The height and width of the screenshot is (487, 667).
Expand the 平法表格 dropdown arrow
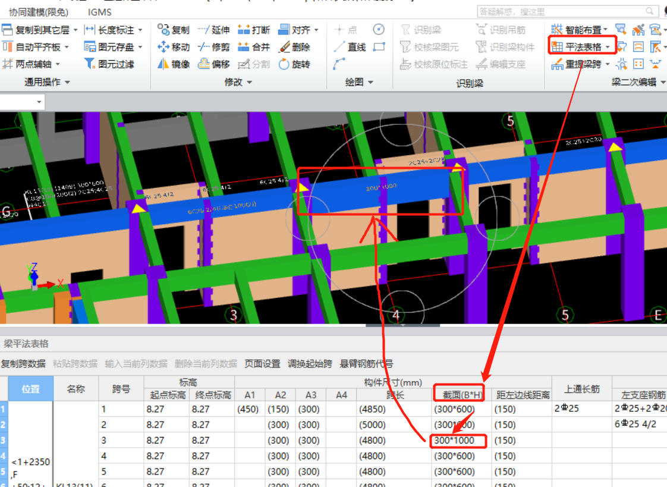[608, 47]
